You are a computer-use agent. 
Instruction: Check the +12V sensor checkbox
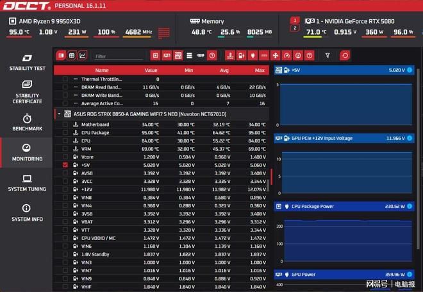(x=65, y=189)
